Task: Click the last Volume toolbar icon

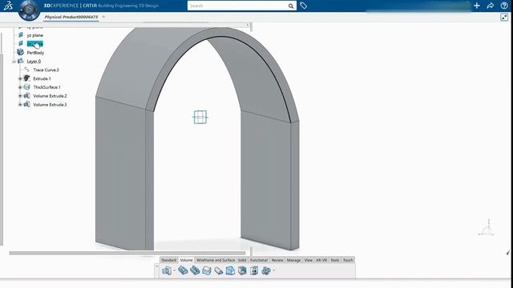Action: pos(266,270)
